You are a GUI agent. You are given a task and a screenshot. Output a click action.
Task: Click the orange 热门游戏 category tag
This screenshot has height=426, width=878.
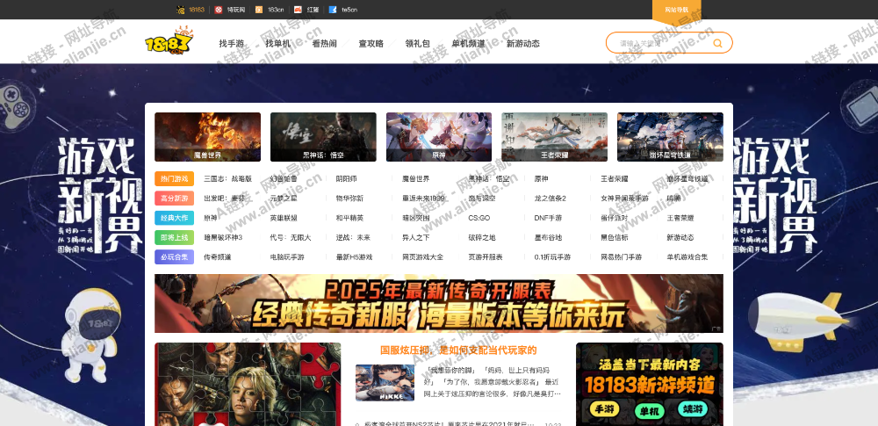(x=174, y=179)
